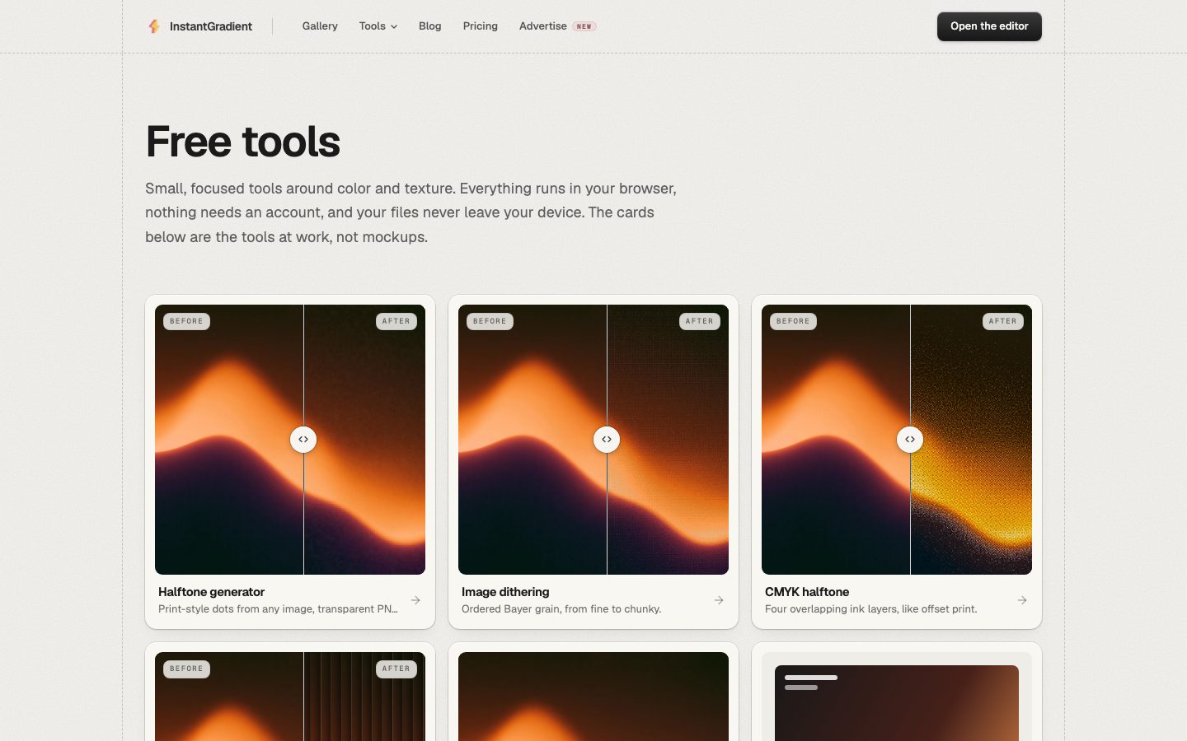This screenshot has width=1187, height=741.
Task: Click the AFTER label on CMYK halftone card
Action: pyautogui.click(x=1003, y=321)
